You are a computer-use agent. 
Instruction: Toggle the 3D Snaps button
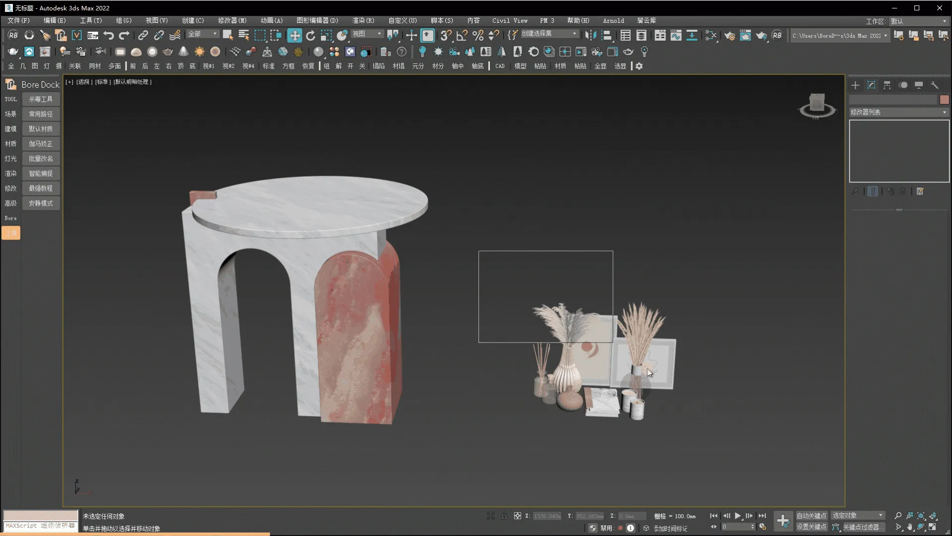[446, 35]
